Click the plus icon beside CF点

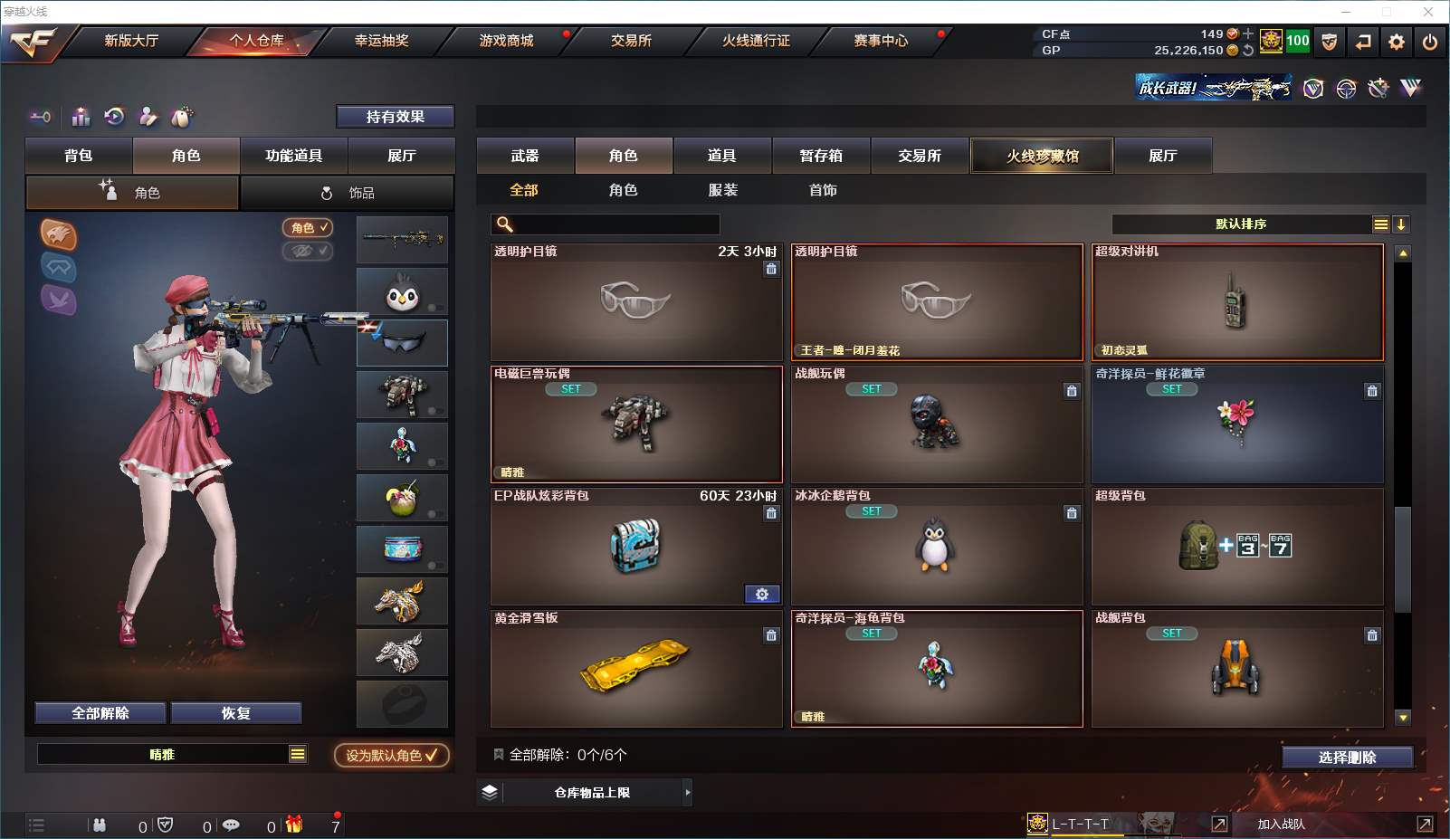click(1249, 33)
